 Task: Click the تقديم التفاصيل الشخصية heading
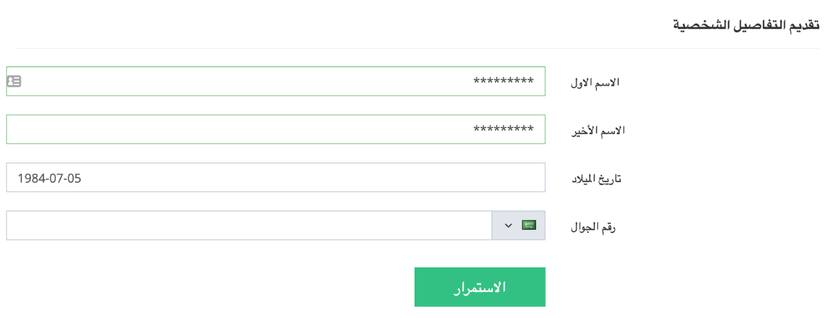tap(746, 26)
